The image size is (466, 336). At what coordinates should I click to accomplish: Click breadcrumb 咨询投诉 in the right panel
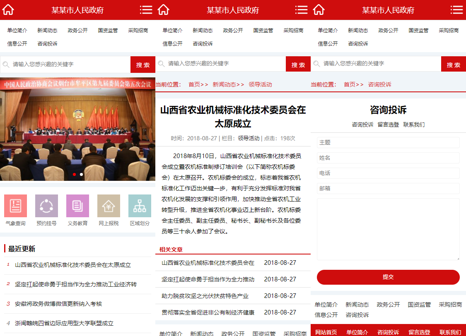[x=379, y=84]
